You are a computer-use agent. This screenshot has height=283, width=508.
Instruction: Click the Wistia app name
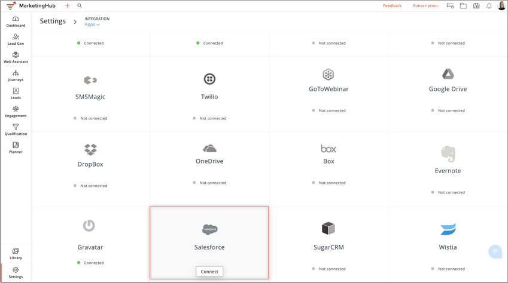pos(448,247)
